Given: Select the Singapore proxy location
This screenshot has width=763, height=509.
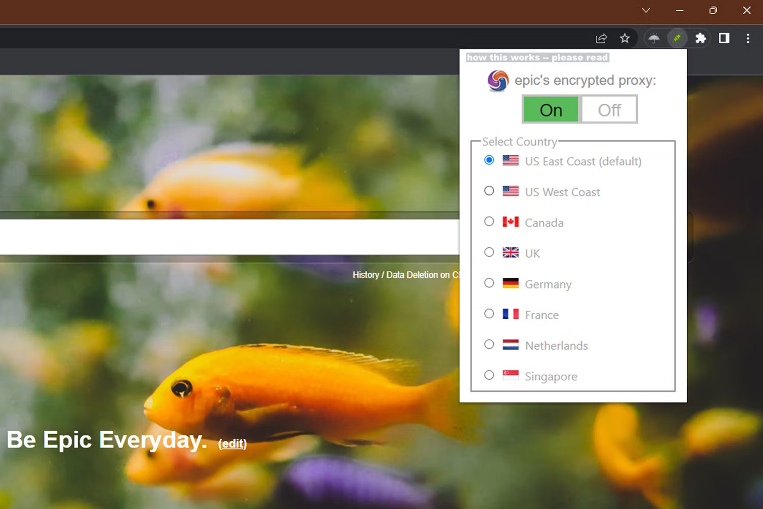Looking at the screenshot, I should click(489, 375).
